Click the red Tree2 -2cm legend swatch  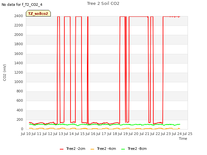pyautogui.click(x=62, y=149)
